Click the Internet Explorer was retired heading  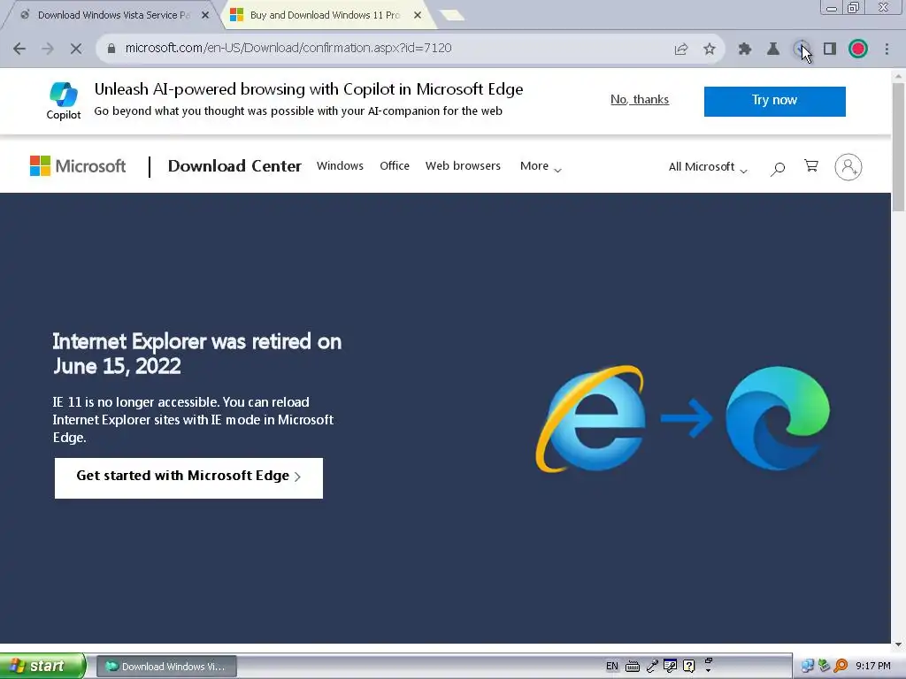click(197, 354)
